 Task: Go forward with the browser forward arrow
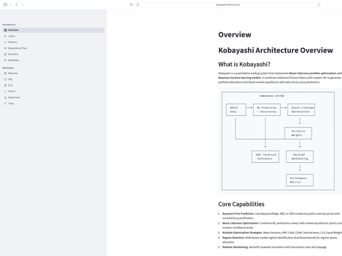tap(23, 4)
